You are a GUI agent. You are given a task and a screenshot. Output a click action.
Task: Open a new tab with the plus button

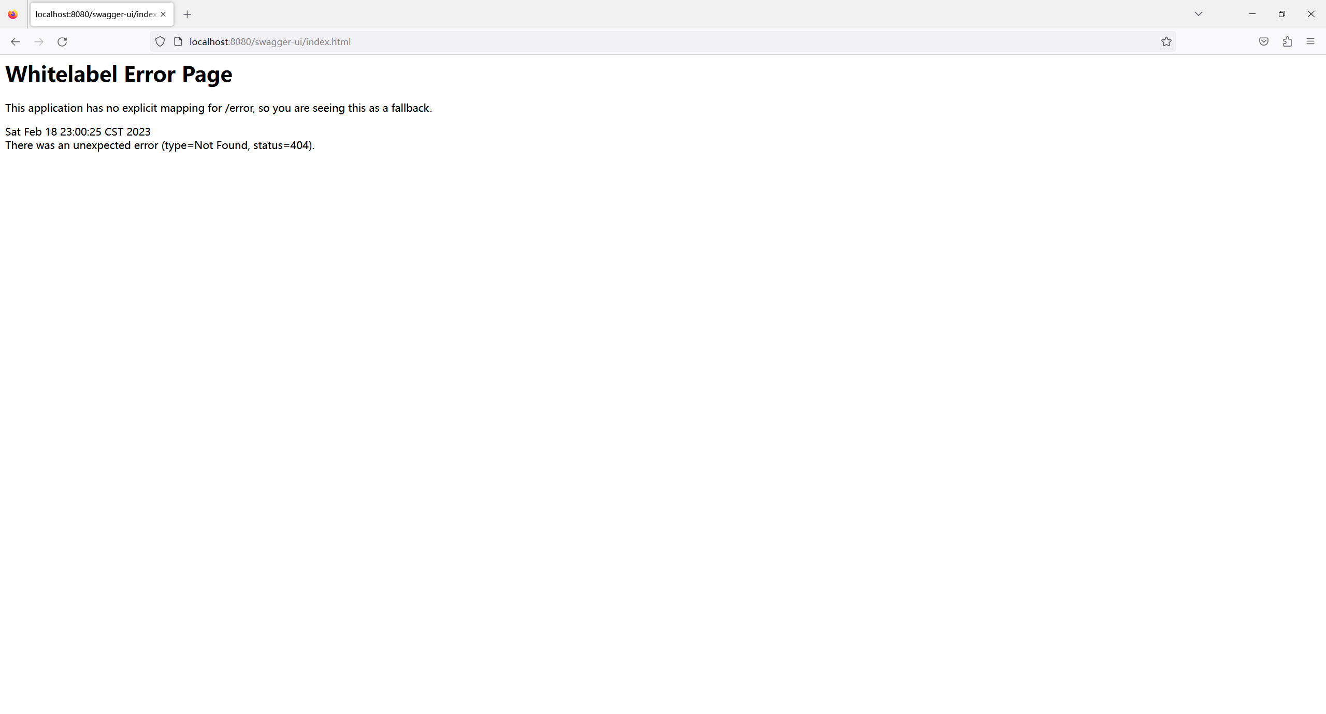[x=187, y=14]
